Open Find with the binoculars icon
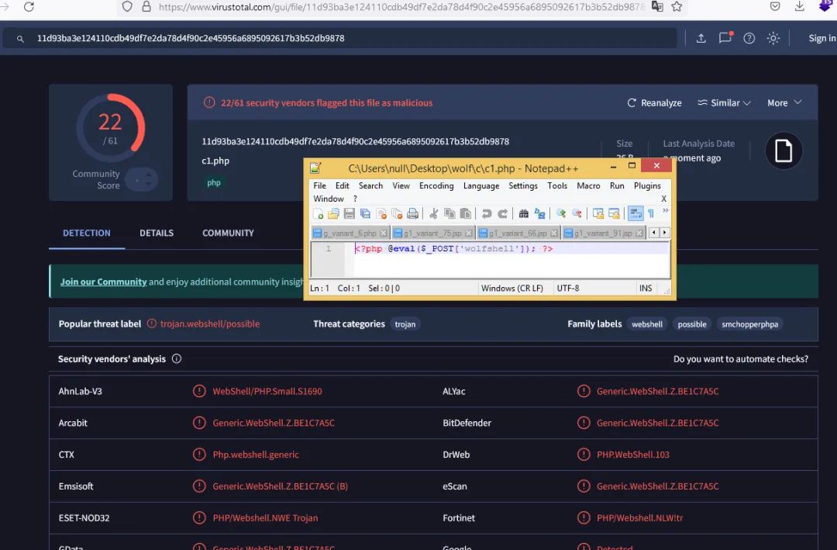This screenshot has width=837, height=550. point(524,214)
